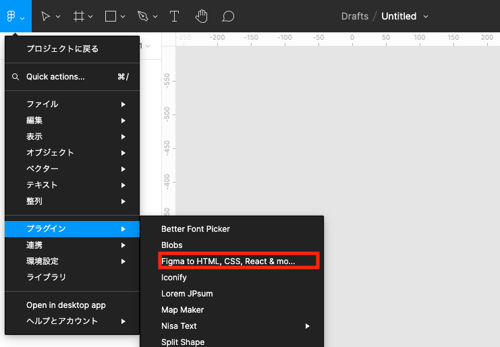The height and width of the screenshot is (347, 500).
Task: Click the arrow on the 環境設定 row
Action: pyautogui.click(x=123, y=261)
